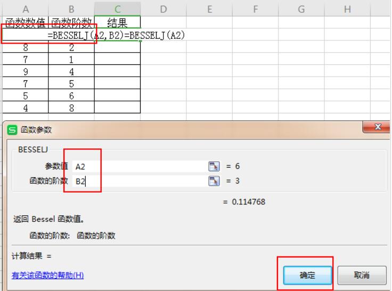Screen dimensions: 392x291
Task: Select column F header
Action: pyautogui.click(x=255, y=9)
